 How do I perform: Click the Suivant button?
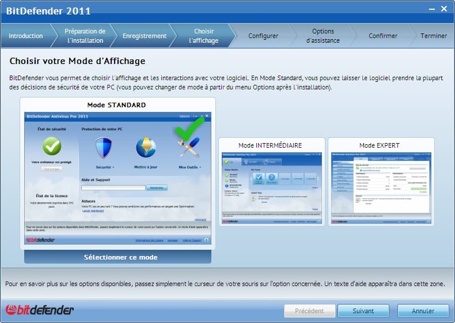click(363, 311)
